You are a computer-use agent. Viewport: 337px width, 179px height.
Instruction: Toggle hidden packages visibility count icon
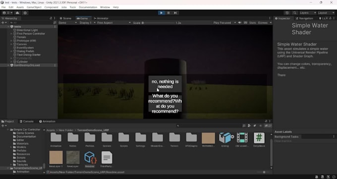268,125
